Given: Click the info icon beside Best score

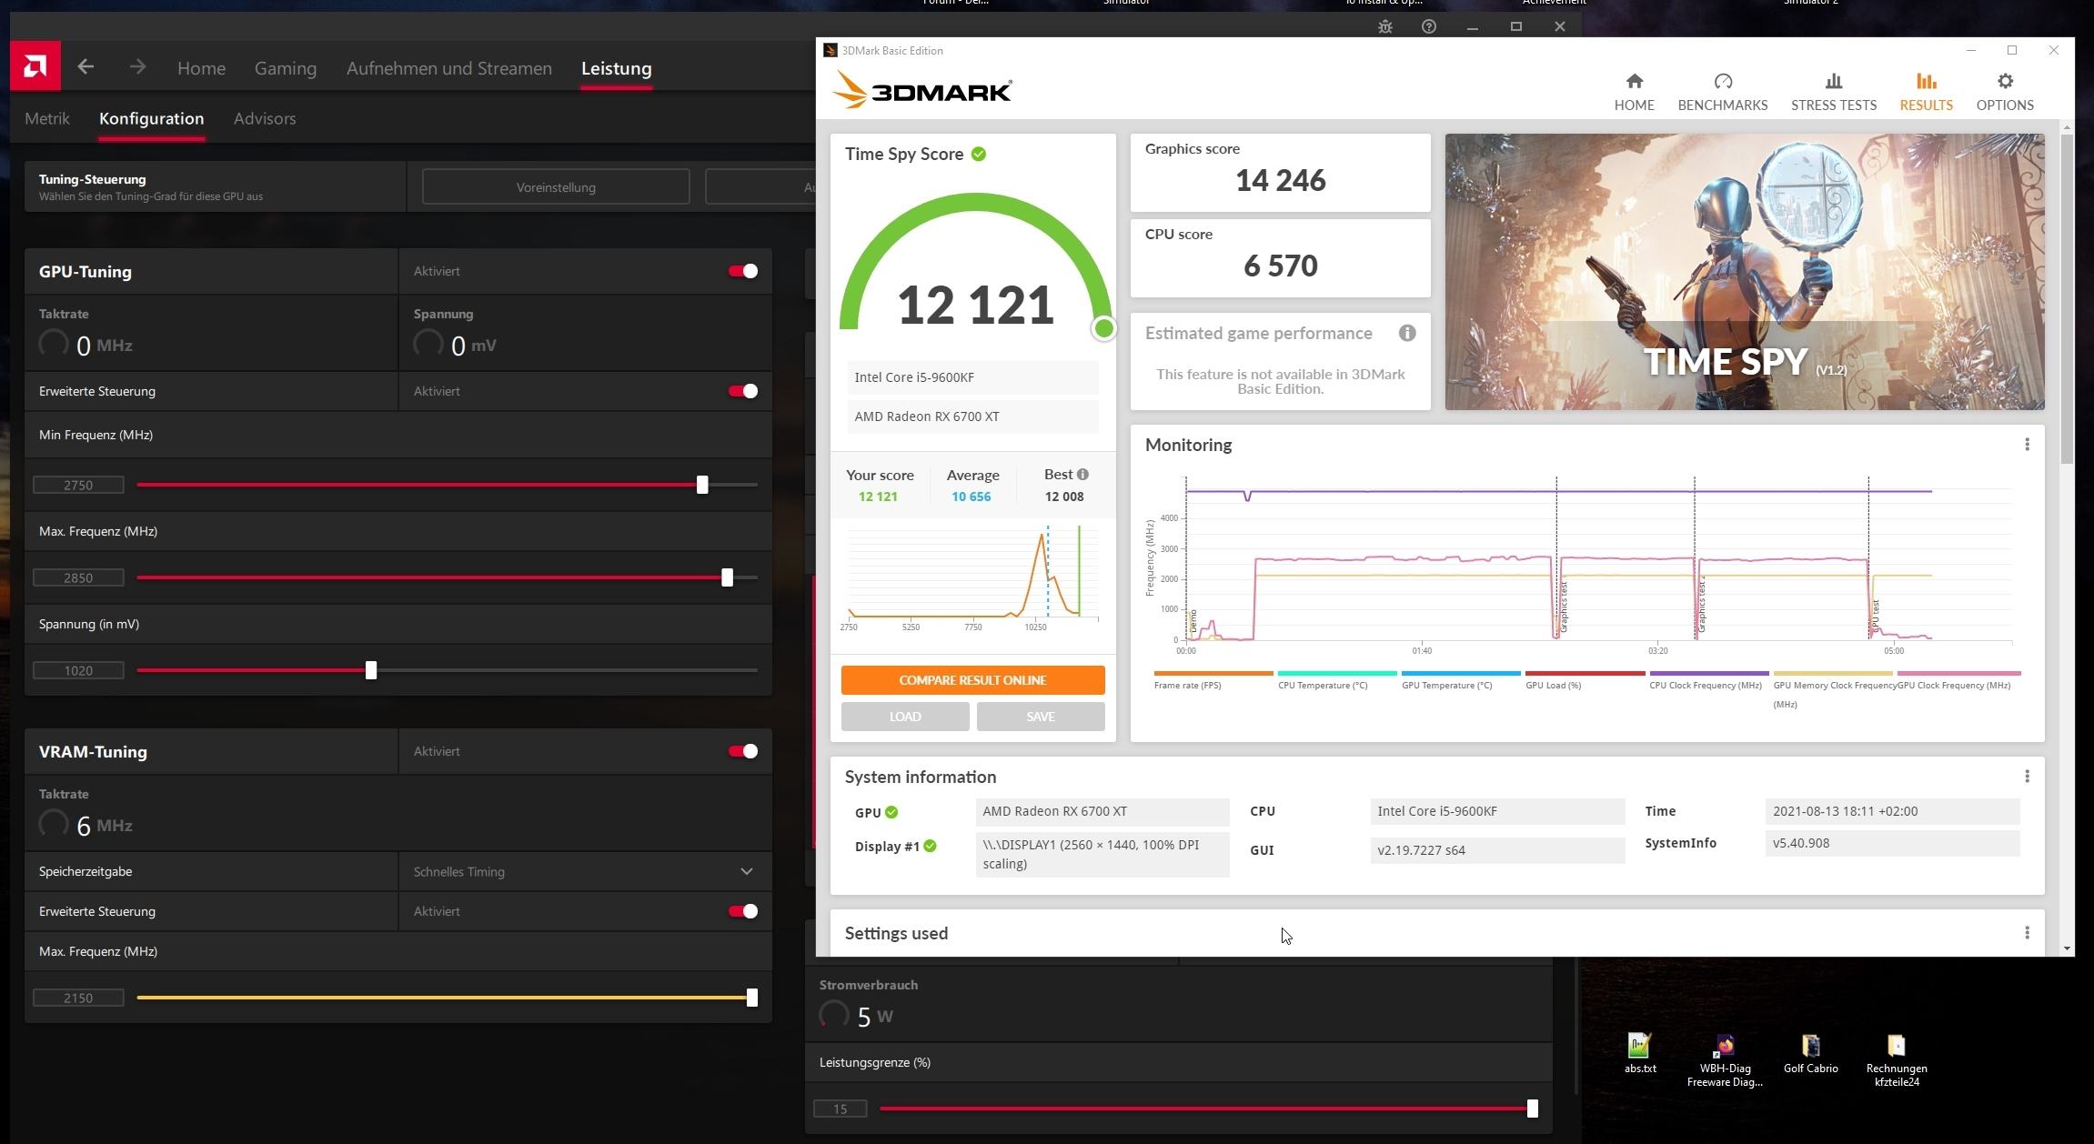Looking at the screenshot, I should coord(1082,474).
